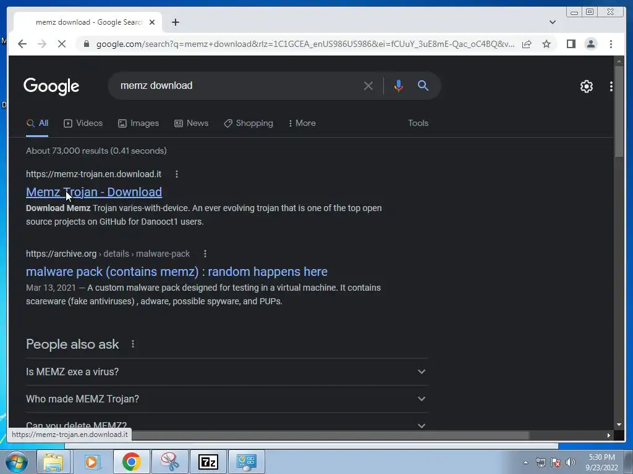Open 7-Zip from the taskbar

point(208,462)
